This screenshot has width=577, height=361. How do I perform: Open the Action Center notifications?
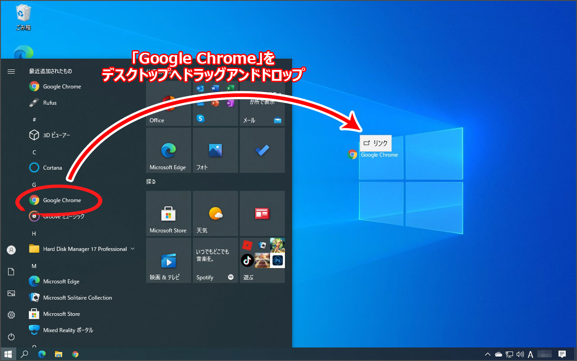pyautogui.click(x=562, y=354)
